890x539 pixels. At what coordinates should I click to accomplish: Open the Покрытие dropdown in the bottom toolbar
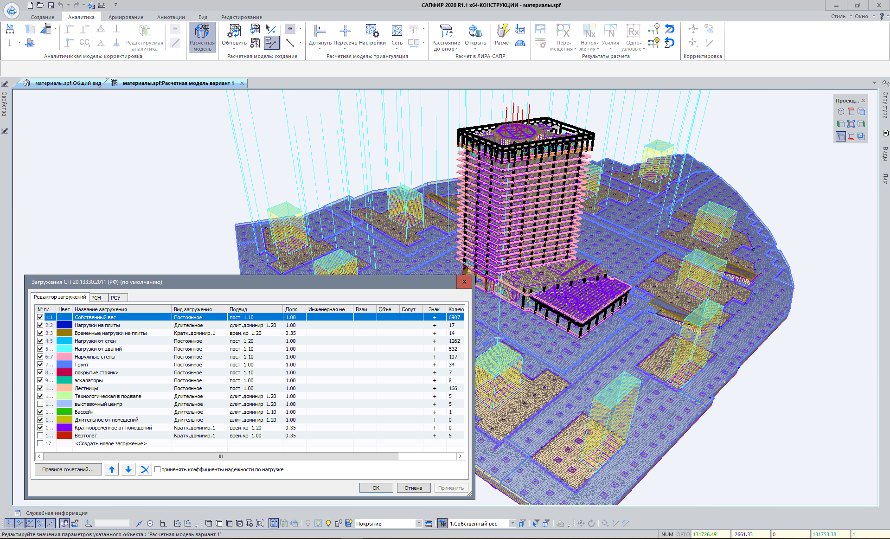418,524
